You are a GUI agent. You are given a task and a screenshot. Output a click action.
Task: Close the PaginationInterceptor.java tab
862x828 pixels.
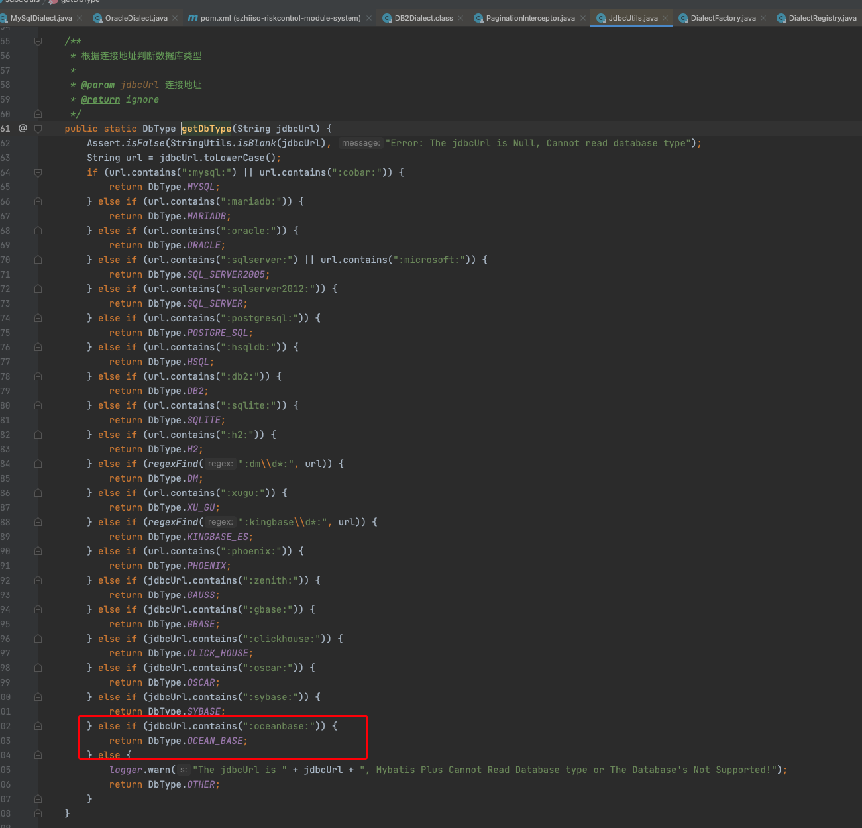click(583, 18)
